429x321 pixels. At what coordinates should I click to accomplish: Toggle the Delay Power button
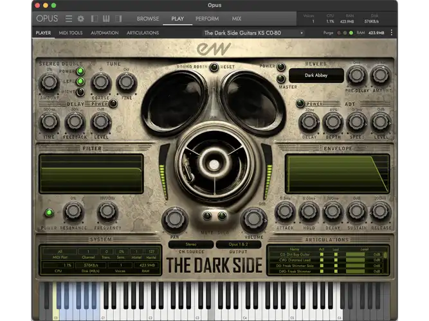[x=113, y=103]
